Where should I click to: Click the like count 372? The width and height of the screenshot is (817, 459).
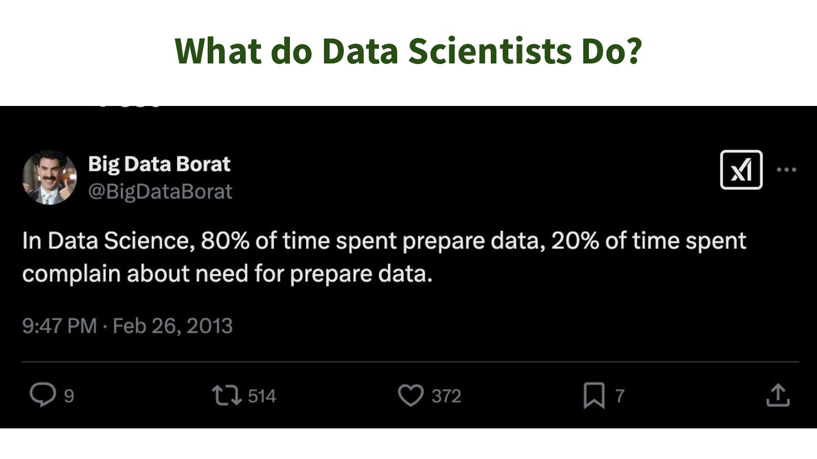(x=446, y=396)
